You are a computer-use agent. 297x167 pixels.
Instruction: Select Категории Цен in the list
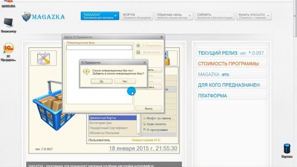pyautogui.click(x=113, y=123)
